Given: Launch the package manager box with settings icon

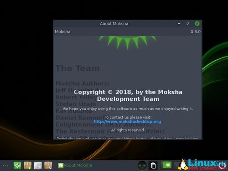Looking at the screenshot, I should 48,166.
